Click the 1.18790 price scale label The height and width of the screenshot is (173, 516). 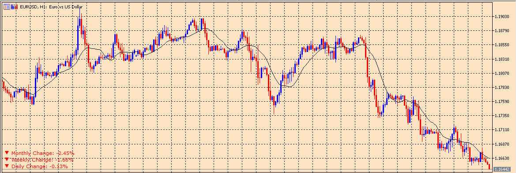tap(502, 30)
